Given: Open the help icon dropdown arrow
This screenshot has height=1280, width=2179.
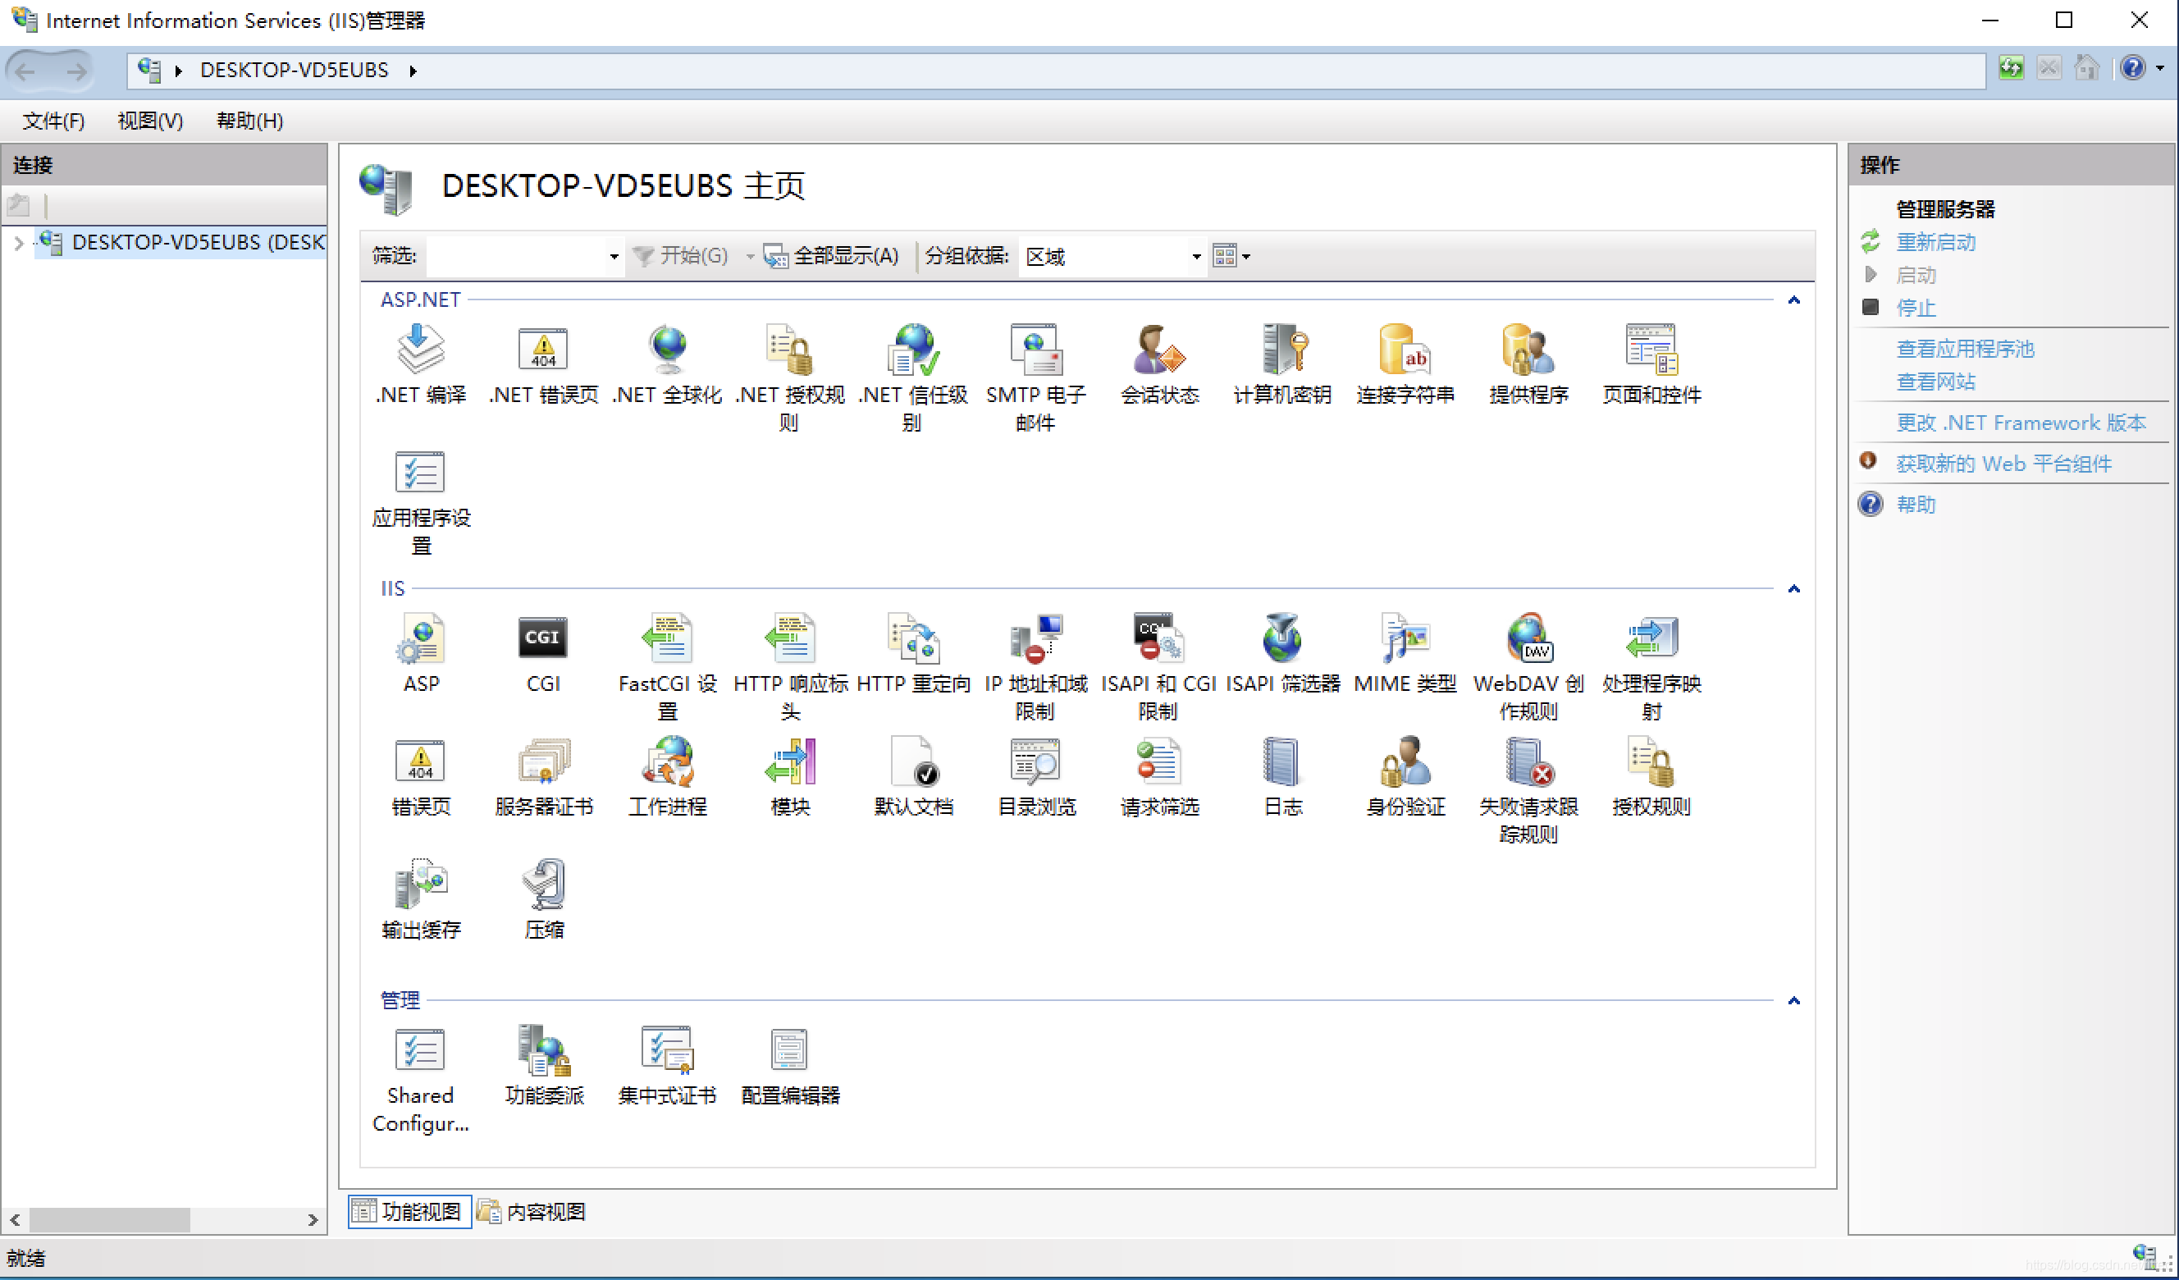Looking at the screenshot, I should [x=2159, y=68].
